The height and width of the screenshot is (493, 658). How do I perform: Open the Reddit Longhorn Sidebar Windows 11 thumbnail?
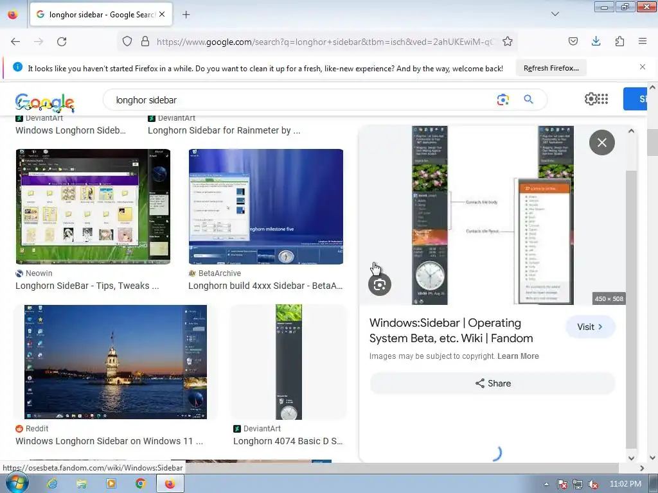click(116, 362)
